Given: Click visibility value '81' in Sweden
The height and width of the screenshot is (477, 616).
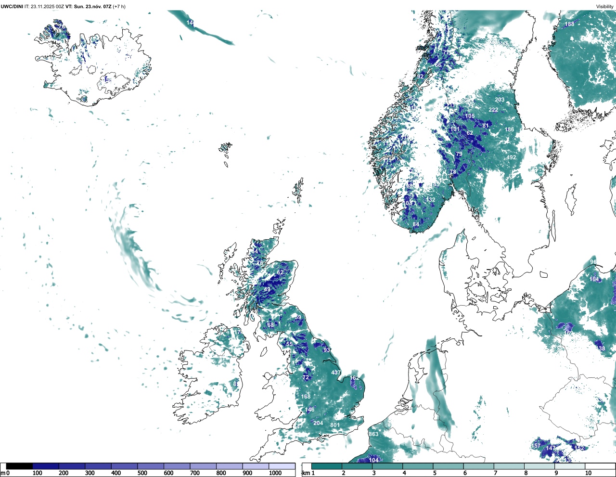Looking at the screenshot, I should (x=486, y=126).
